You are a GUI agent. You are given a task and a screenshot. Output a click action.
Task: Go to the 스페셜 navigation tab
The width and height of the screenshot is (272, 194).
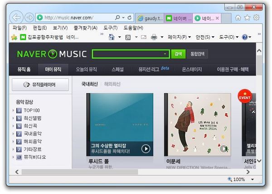point(117,69)
